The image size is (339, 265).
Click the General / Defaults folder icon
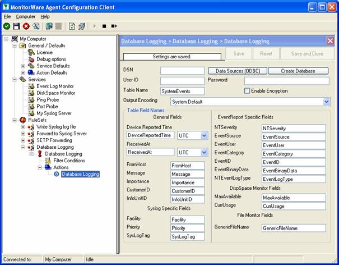tap(23, 45)
